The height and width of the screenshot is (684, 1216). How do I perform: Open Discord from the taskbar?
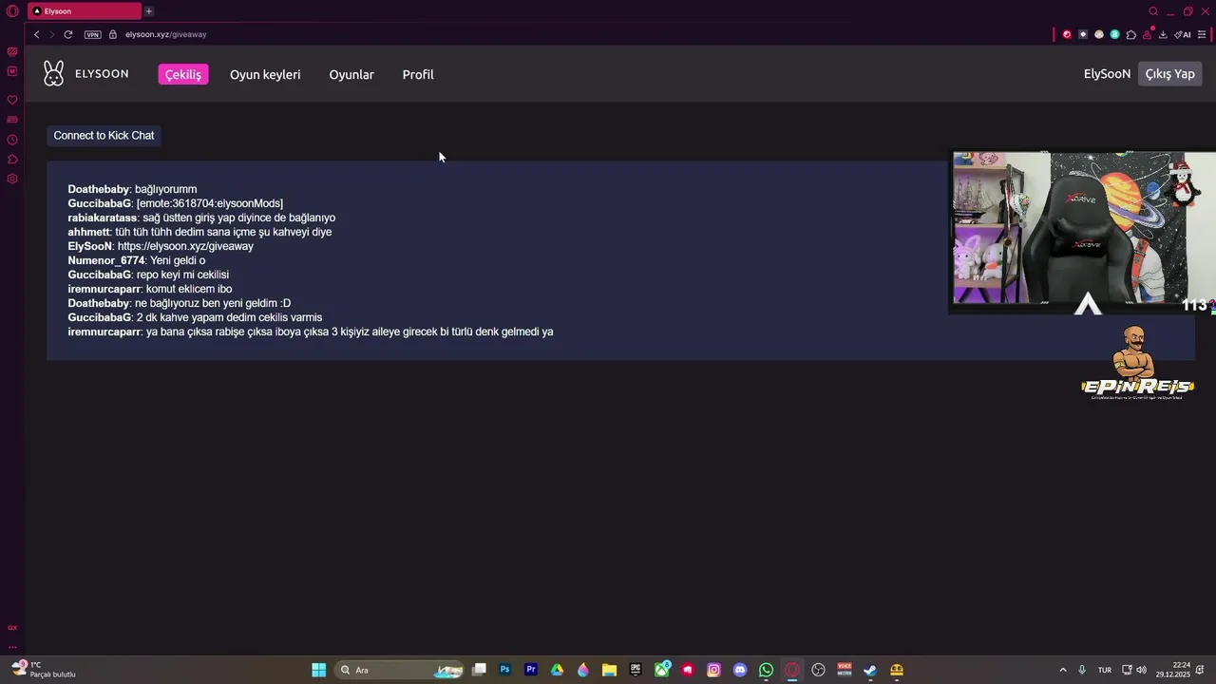click(x=740, y=670)
